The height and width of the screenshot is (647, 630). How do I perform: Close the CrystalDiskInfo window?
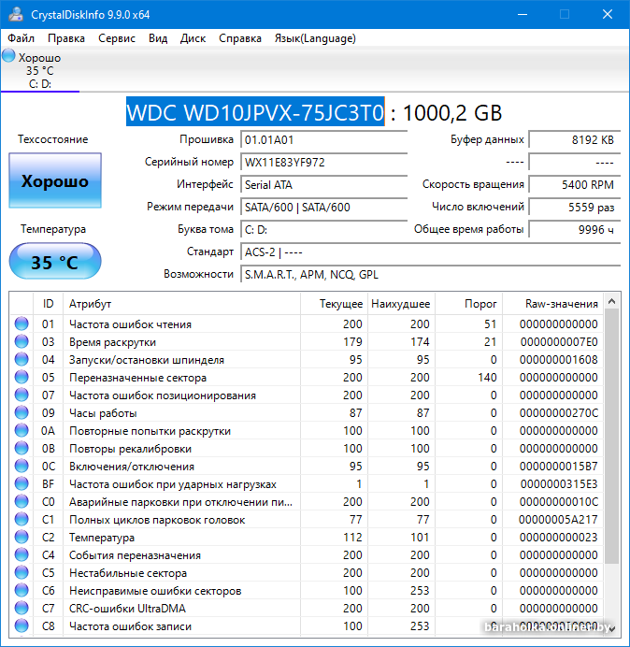pyautogui.click(x=608, y=14)
